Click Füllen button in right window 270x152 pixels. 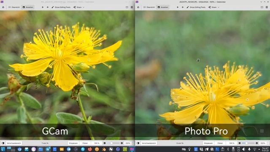point(220,143)
